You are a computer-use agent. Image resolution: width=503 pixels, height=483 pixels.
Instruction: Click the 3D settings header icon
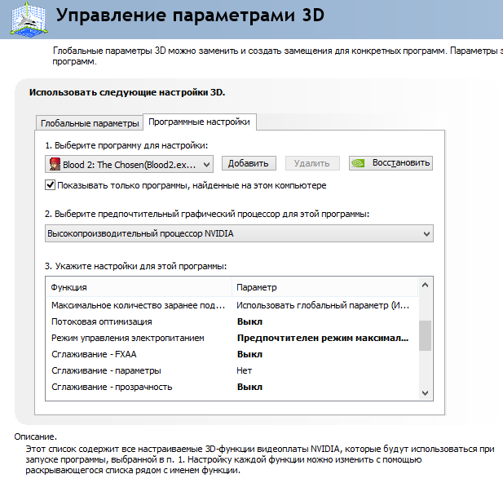tap(29, 19)
